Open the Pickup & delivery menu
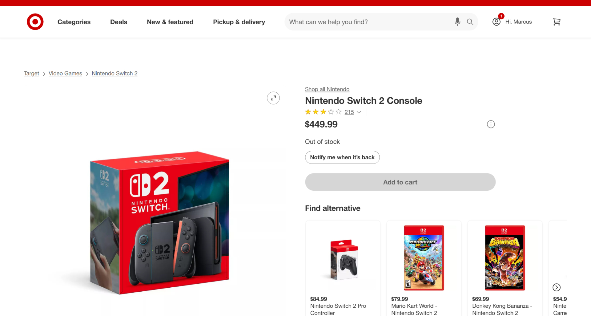 click(239, 22)
